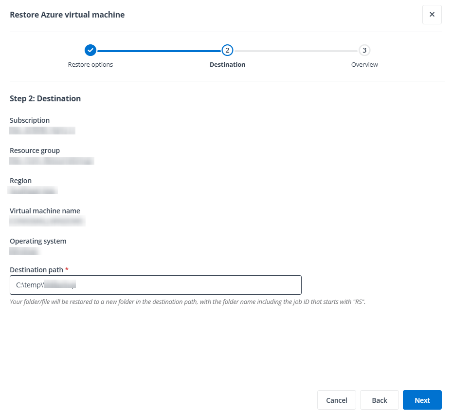Image resolution: width=452 pixels, height=416 pixels.
Task: Click the Destination step label
Action: (227, 64)
